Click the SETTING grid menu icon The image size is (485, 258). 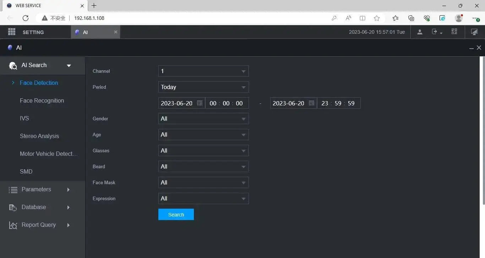(12, 32)
